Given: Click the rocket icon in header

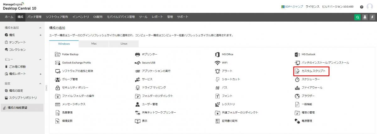Looking at the screenshot, I should point(365,17).
